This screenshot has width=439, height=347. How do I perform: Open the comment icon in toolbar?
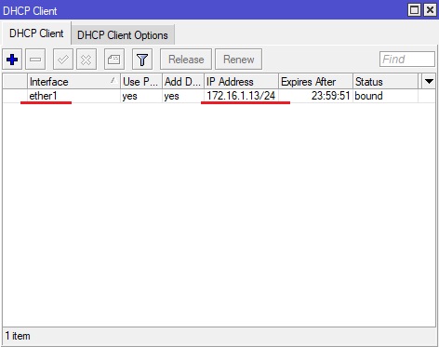point(114,60)
